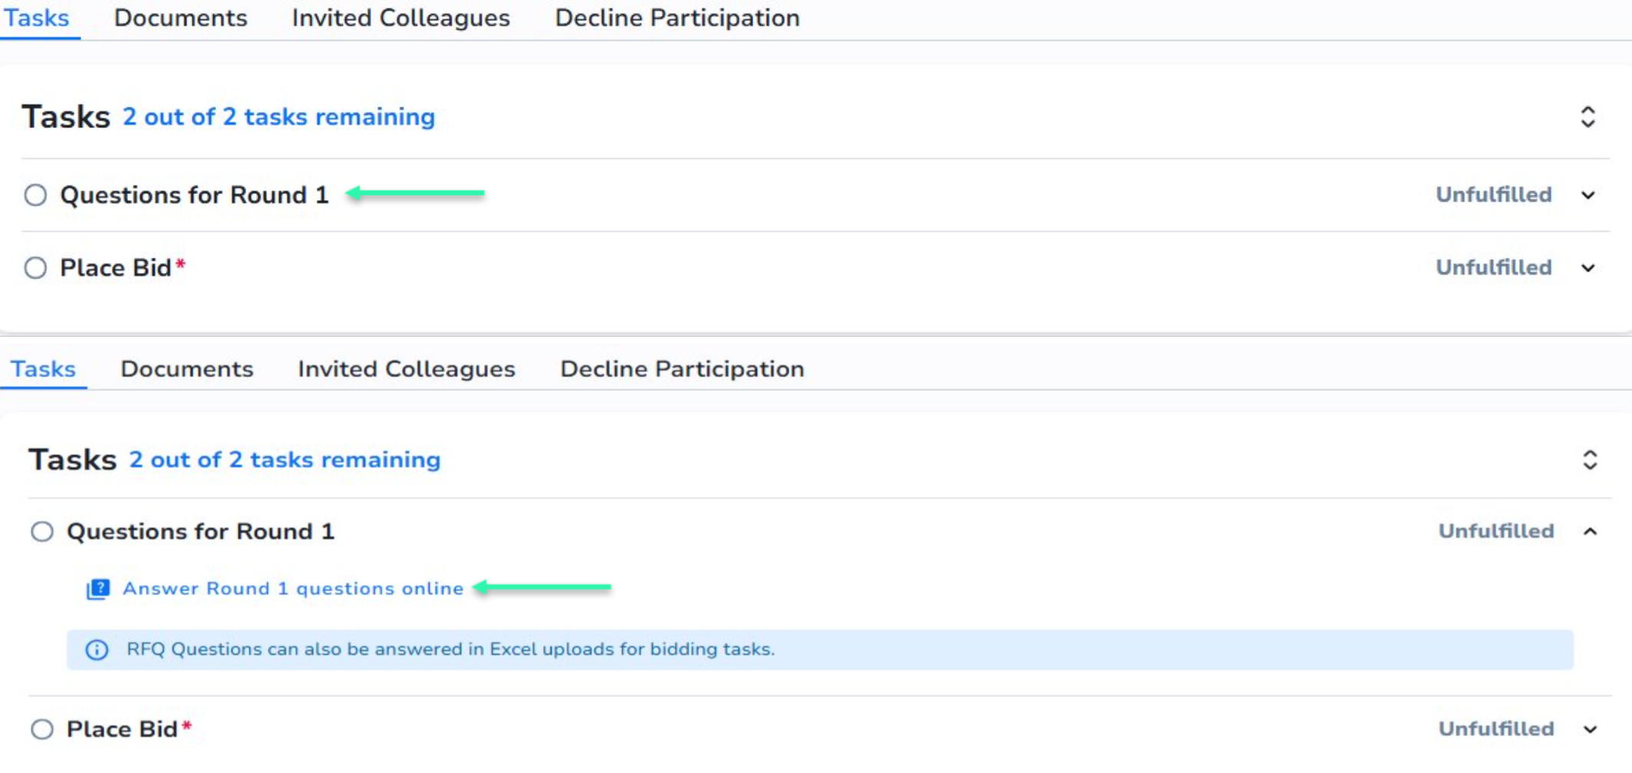Expand the lower Place Bid task chevron
The width and height of the screenshot is (1632, 773).
1591,729
